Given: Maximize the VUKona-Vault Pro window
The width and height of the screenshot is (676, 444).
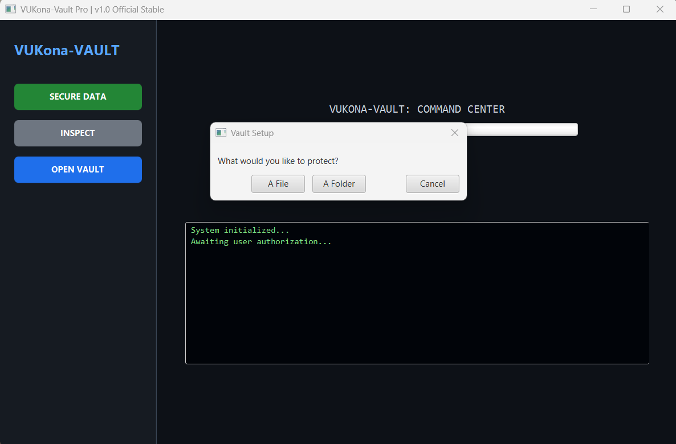Looking at the screenshot, I should point(626,9).
